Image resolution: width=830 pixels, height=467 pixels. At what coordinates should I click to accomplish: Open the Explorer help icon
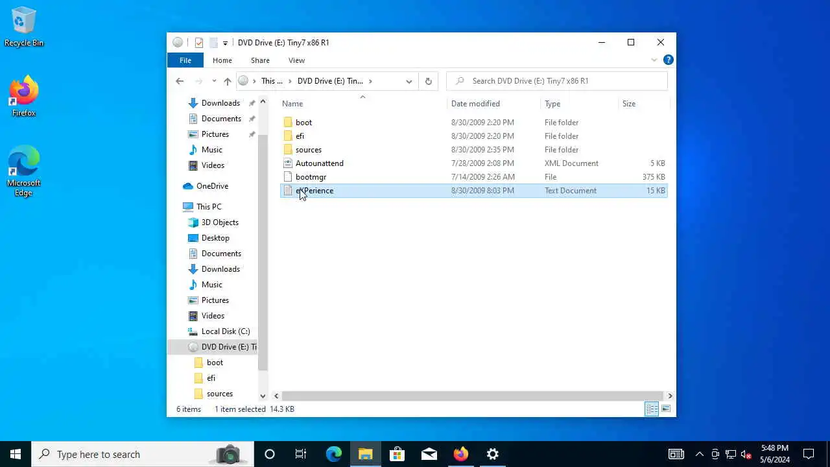pyautogui.click(x=669, y=60)
